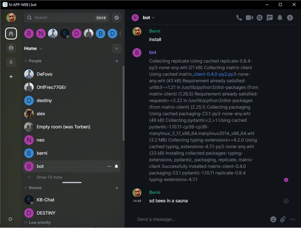Open the room options menu for bot

109,166
